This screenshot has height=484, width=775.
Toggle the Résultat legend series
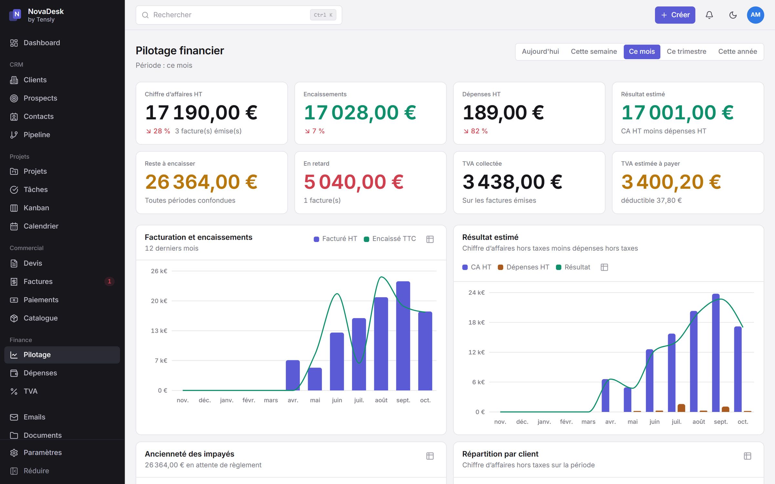click(x=573, y=267)
